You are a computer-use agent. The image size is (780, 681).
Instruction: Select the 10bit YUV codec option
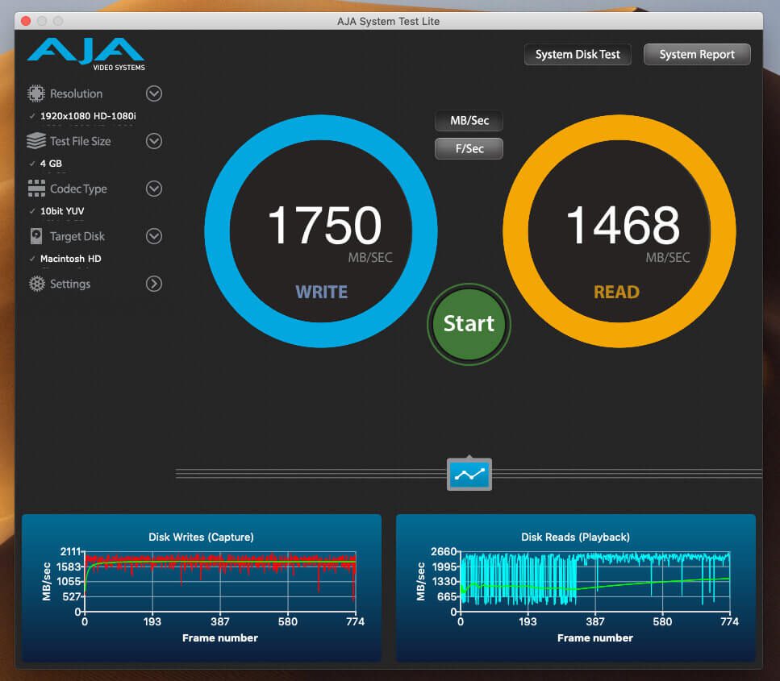[x=62, y=211]
